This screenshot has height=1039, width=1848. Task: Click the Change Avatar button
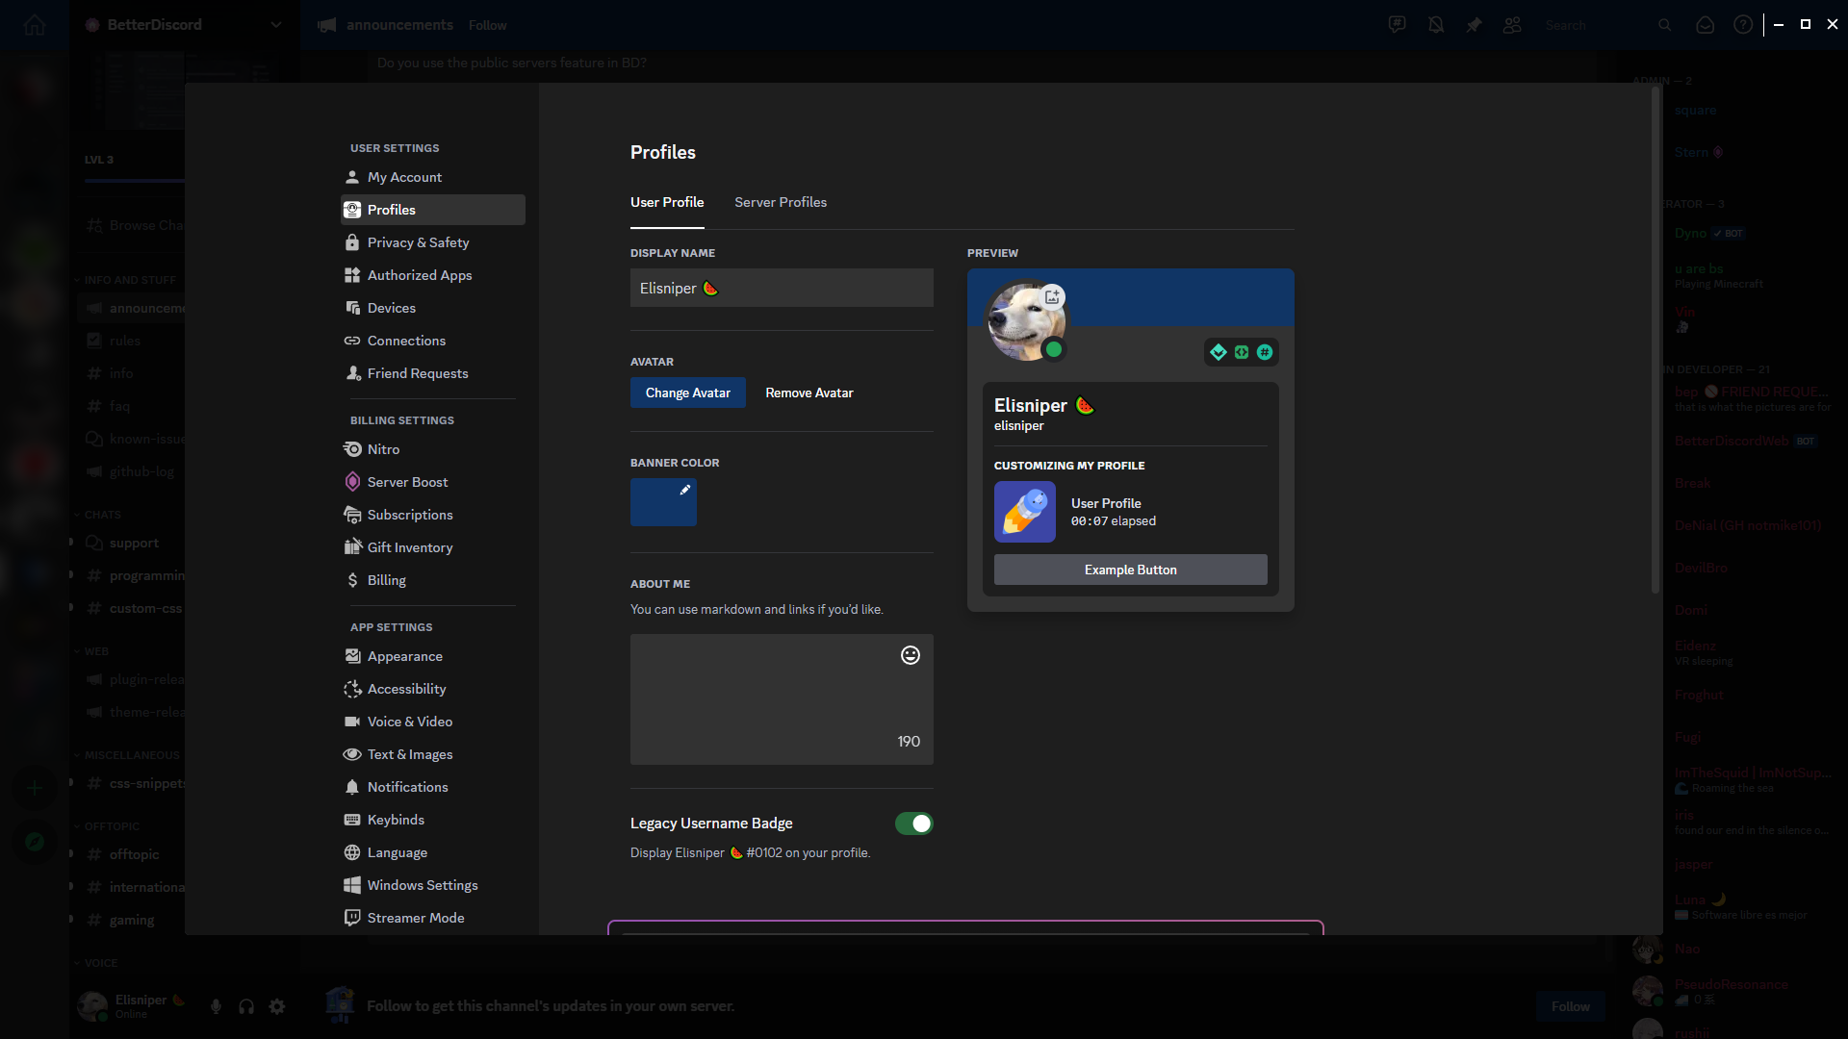[x=687, y=393]
